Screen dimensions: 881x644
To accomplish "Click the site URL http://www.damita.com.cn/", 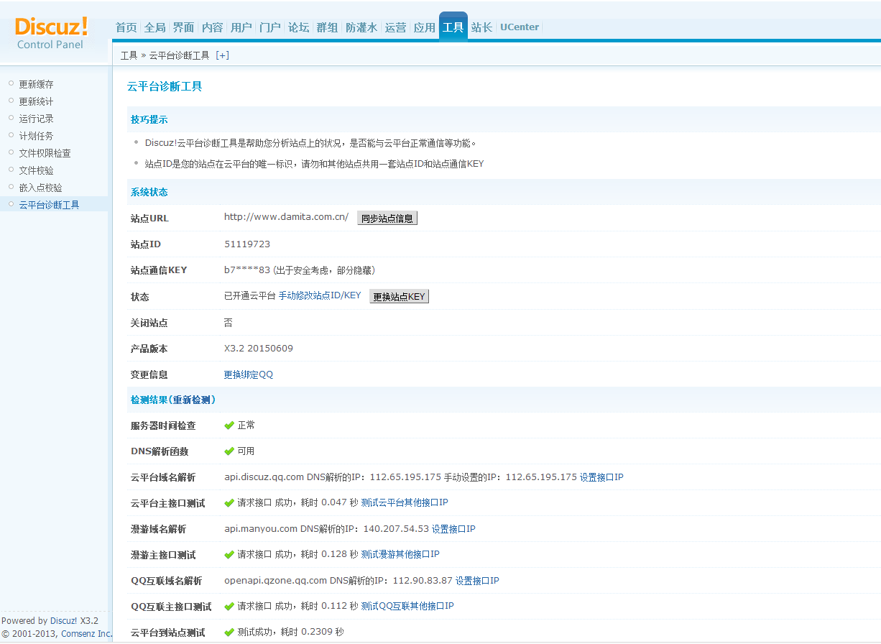I will coord(286,217).
